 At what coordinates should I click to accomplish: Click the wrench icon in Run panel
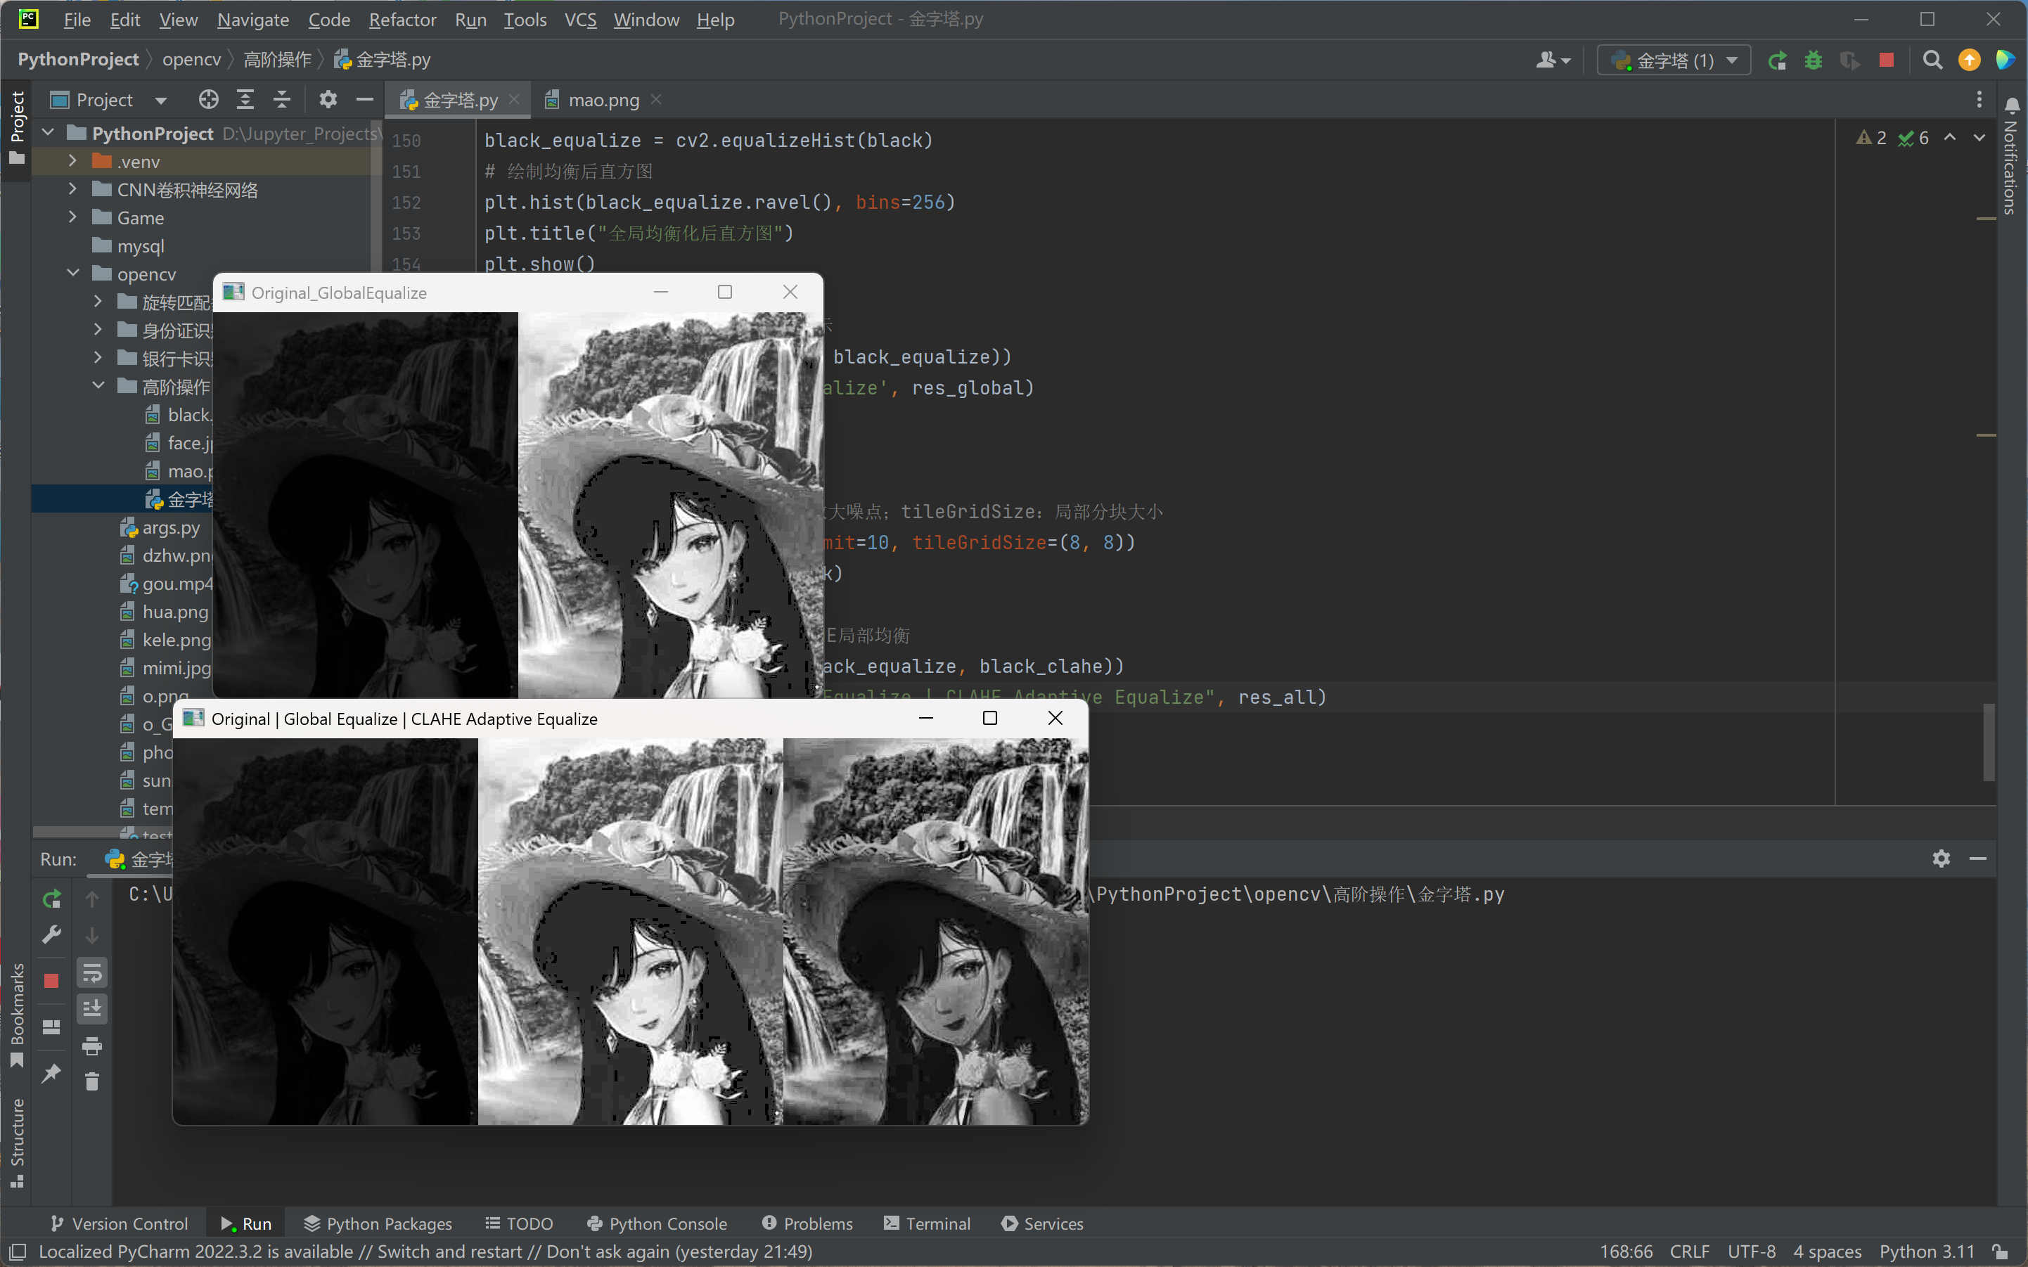51,934
